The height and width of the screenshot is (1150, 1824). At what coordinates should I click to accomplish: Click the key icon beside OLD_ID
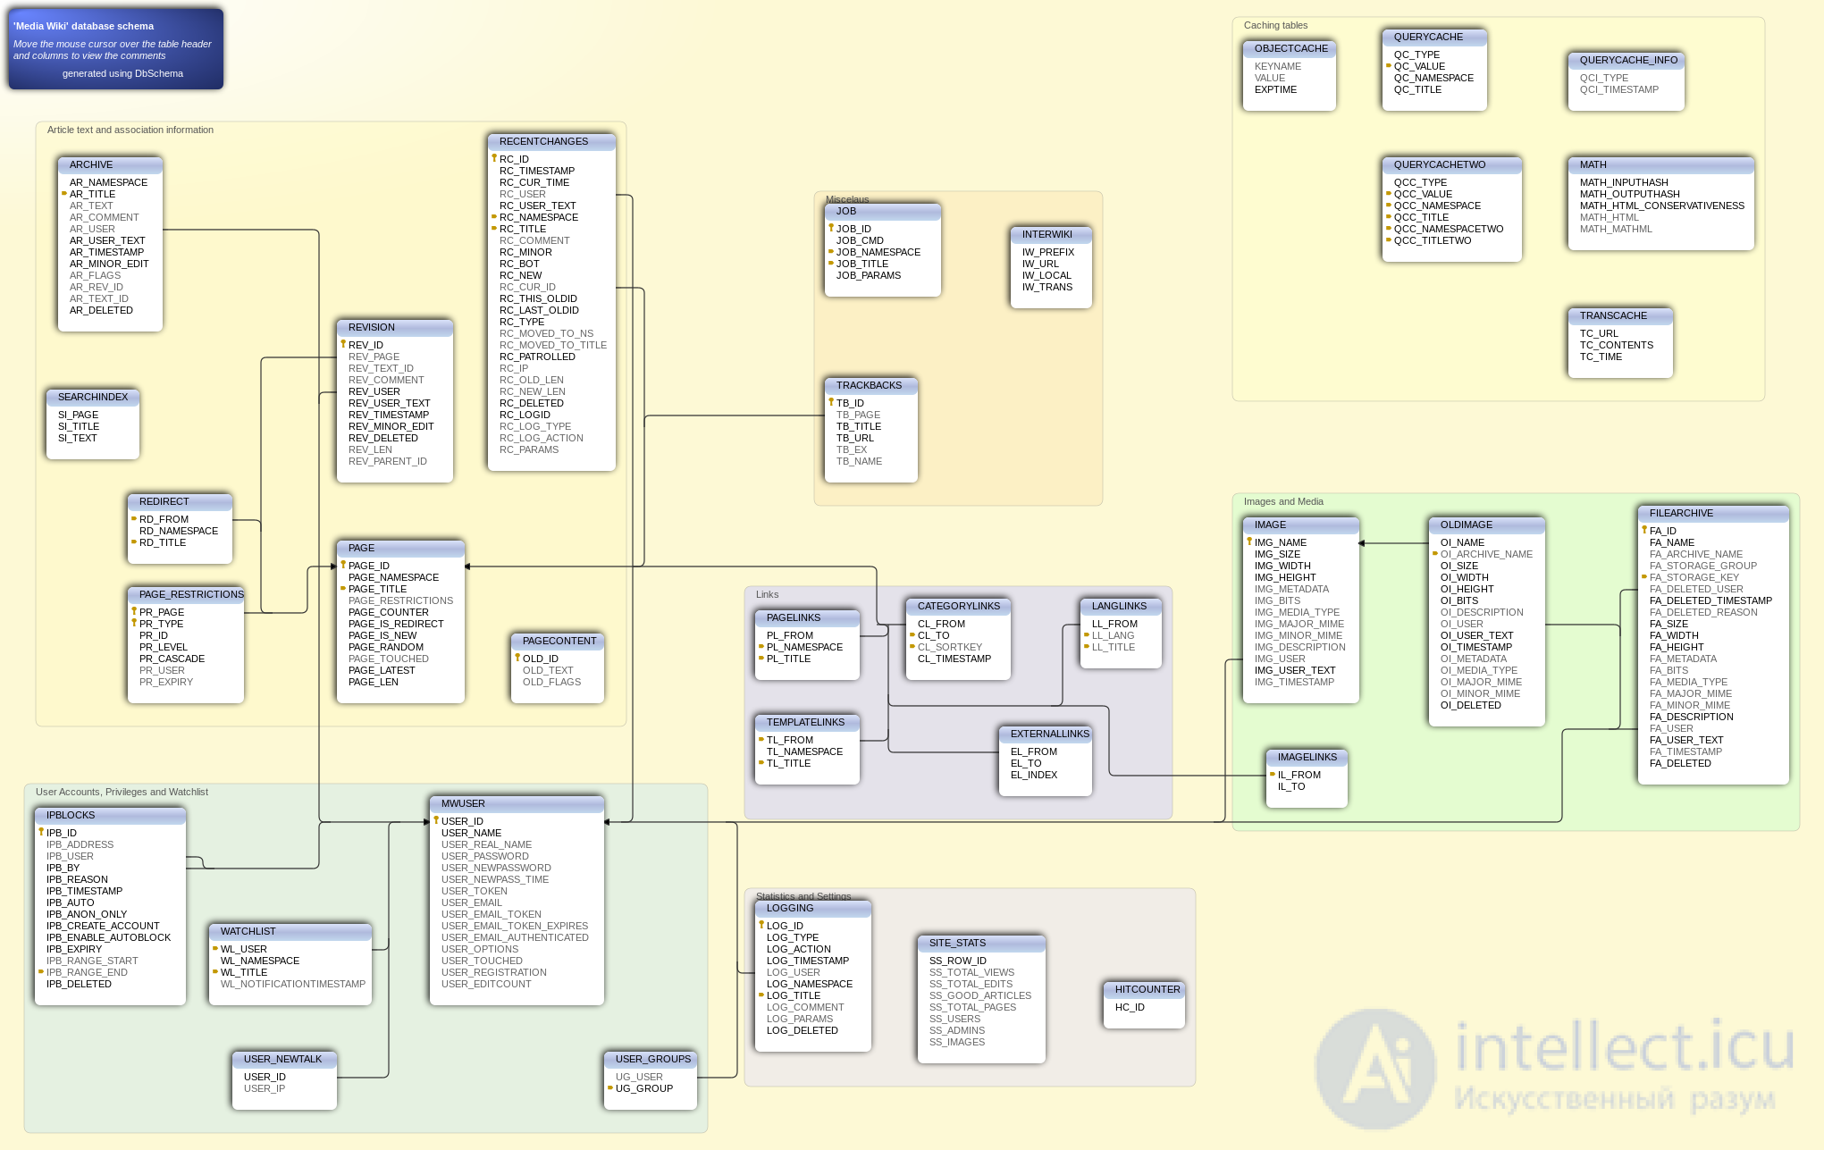[517, 658]
